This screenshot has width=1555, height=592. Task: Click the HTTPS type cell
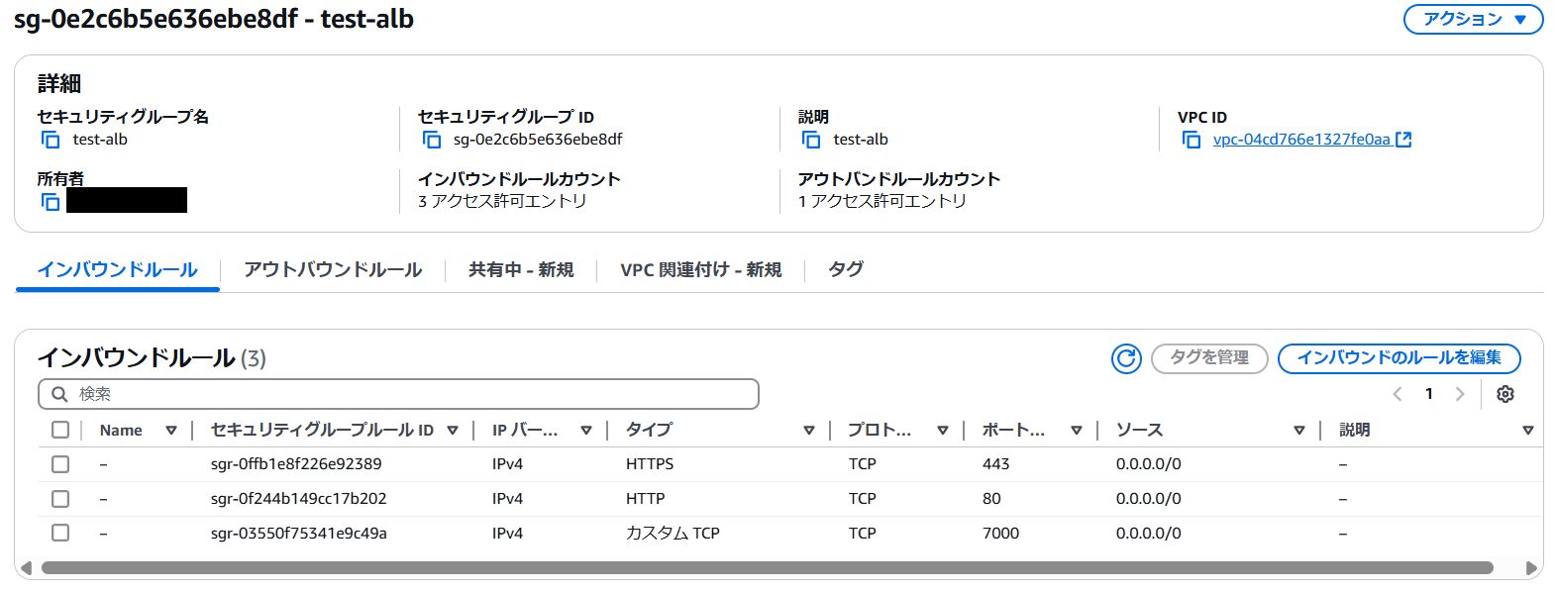(x=650, y=464)
